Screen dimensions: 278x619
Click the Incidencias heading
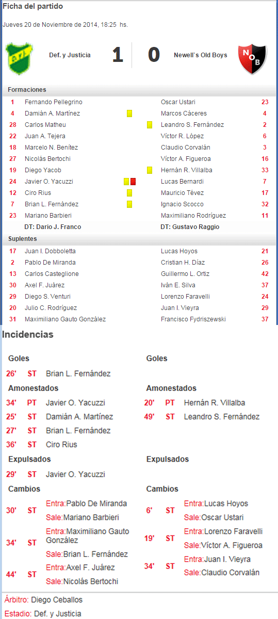tap(28, 335)
